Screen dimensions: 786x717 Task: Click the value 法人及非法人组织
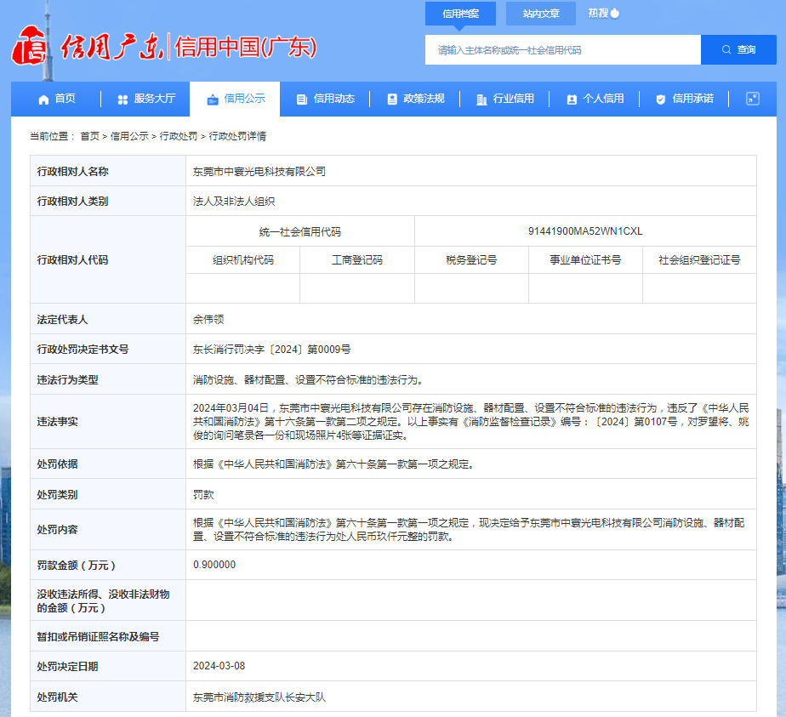click(x=234, y=202)
